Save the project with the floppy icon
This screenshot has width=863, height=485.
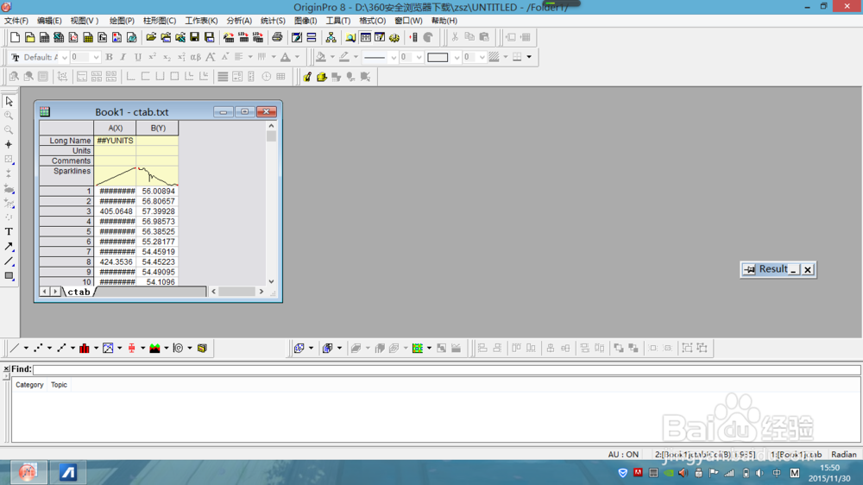194,37
